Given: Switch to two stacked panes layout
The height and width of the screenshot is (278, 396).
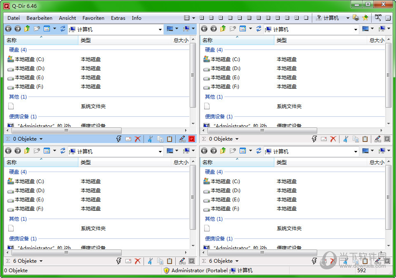Looking at the screenshot, I should tap(240, 18).
